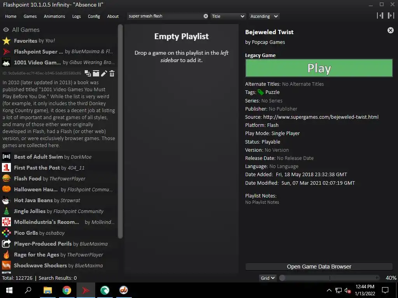Toggle the left sidebar collapse icon

coord(380,16)
